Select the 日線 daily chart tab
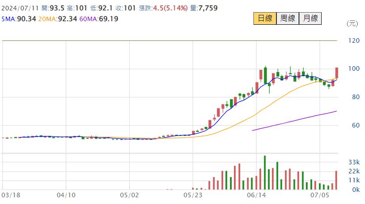Image resolution: width=365 pixels, height=204 pixels. (x=265, y=18)
